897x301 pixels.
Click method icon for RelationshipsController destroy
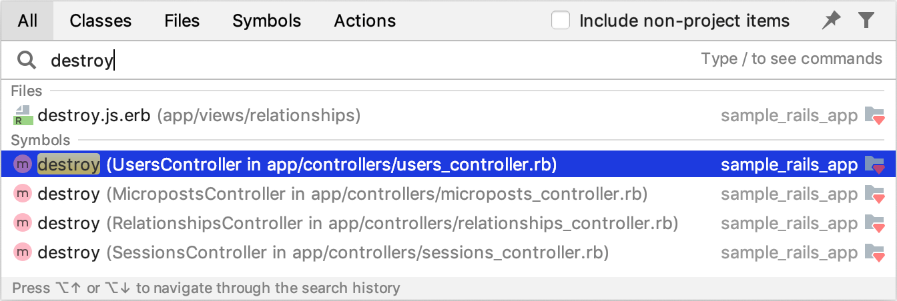point(23,223)
